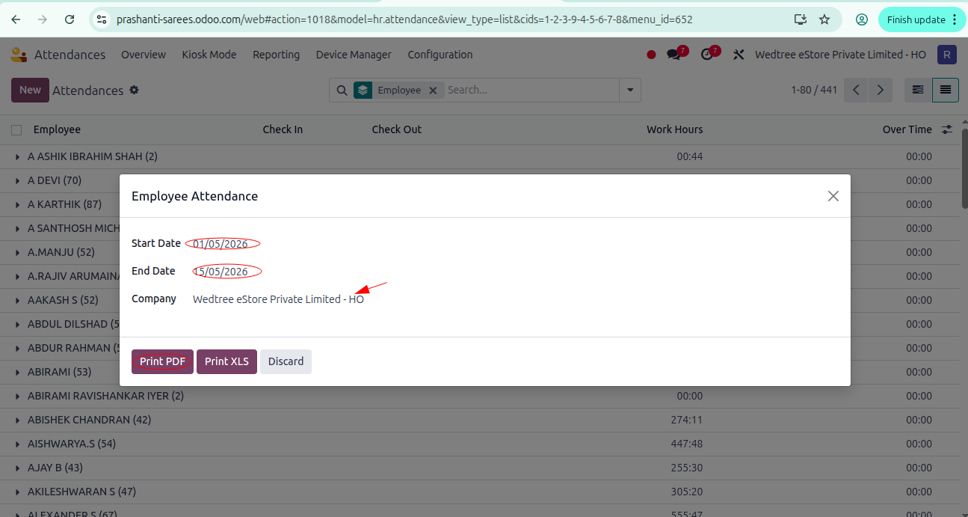Open the Attendances gear actions menu
Viewport: 968px width, 517px height.
point(134,90)
